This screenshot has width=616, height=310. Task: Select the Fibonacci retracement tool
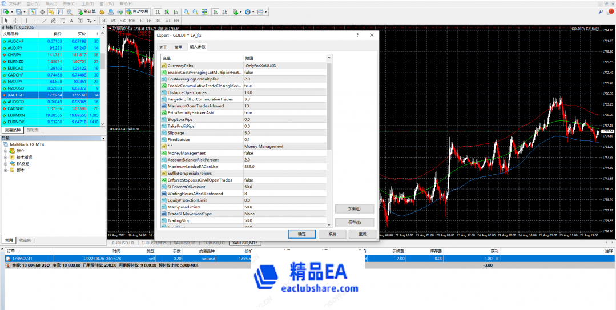coord(62,21)
